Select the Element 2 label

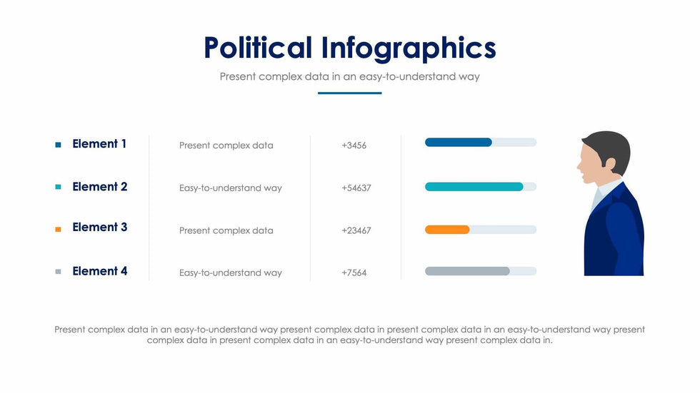(100, 187)
